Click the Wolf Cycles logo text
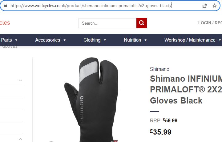This screenshot has height=142, width=222. click(x=5, y=23)
